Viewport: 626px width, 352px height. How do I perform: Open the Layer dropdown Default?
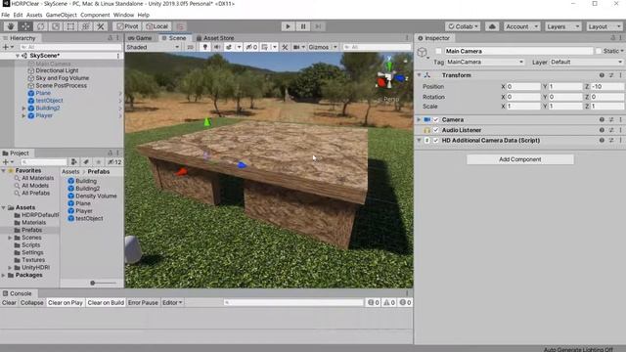(586, 62)
